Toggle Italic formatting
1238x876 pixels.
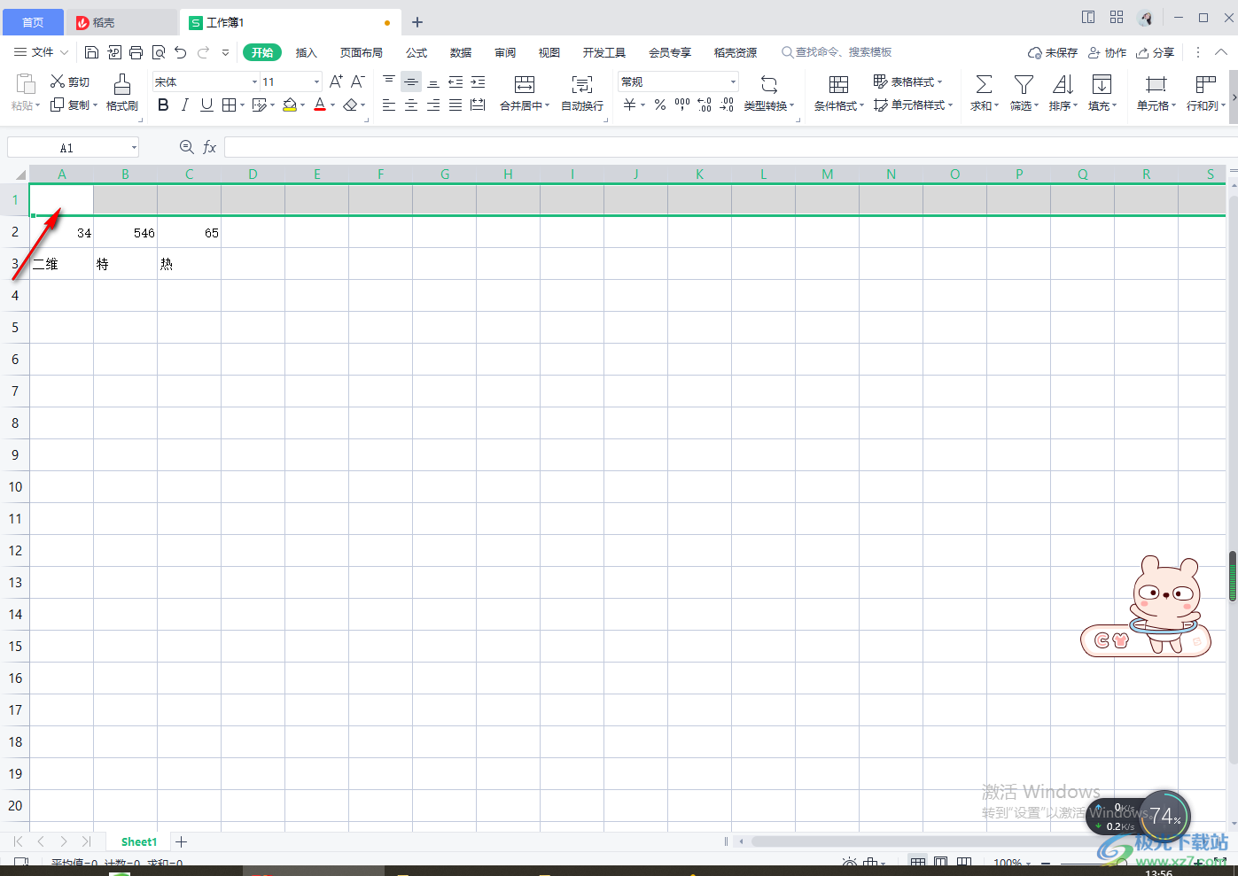(x=184, y=105)
